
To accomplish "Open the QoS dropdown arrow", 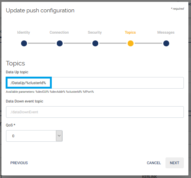I will coord(59,136).
